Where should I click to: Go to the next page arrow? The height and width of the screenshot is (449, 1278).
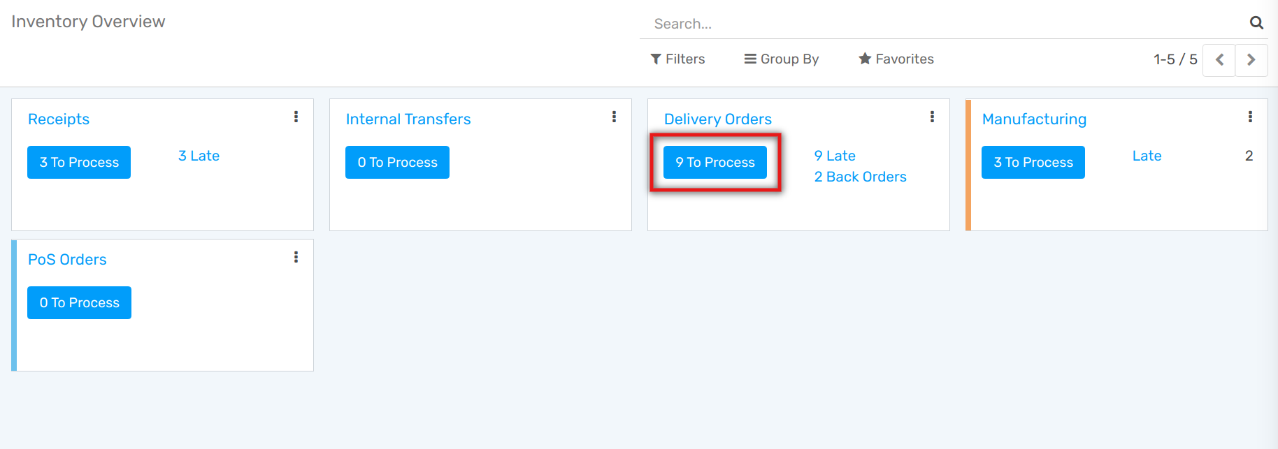[1251, 59]
